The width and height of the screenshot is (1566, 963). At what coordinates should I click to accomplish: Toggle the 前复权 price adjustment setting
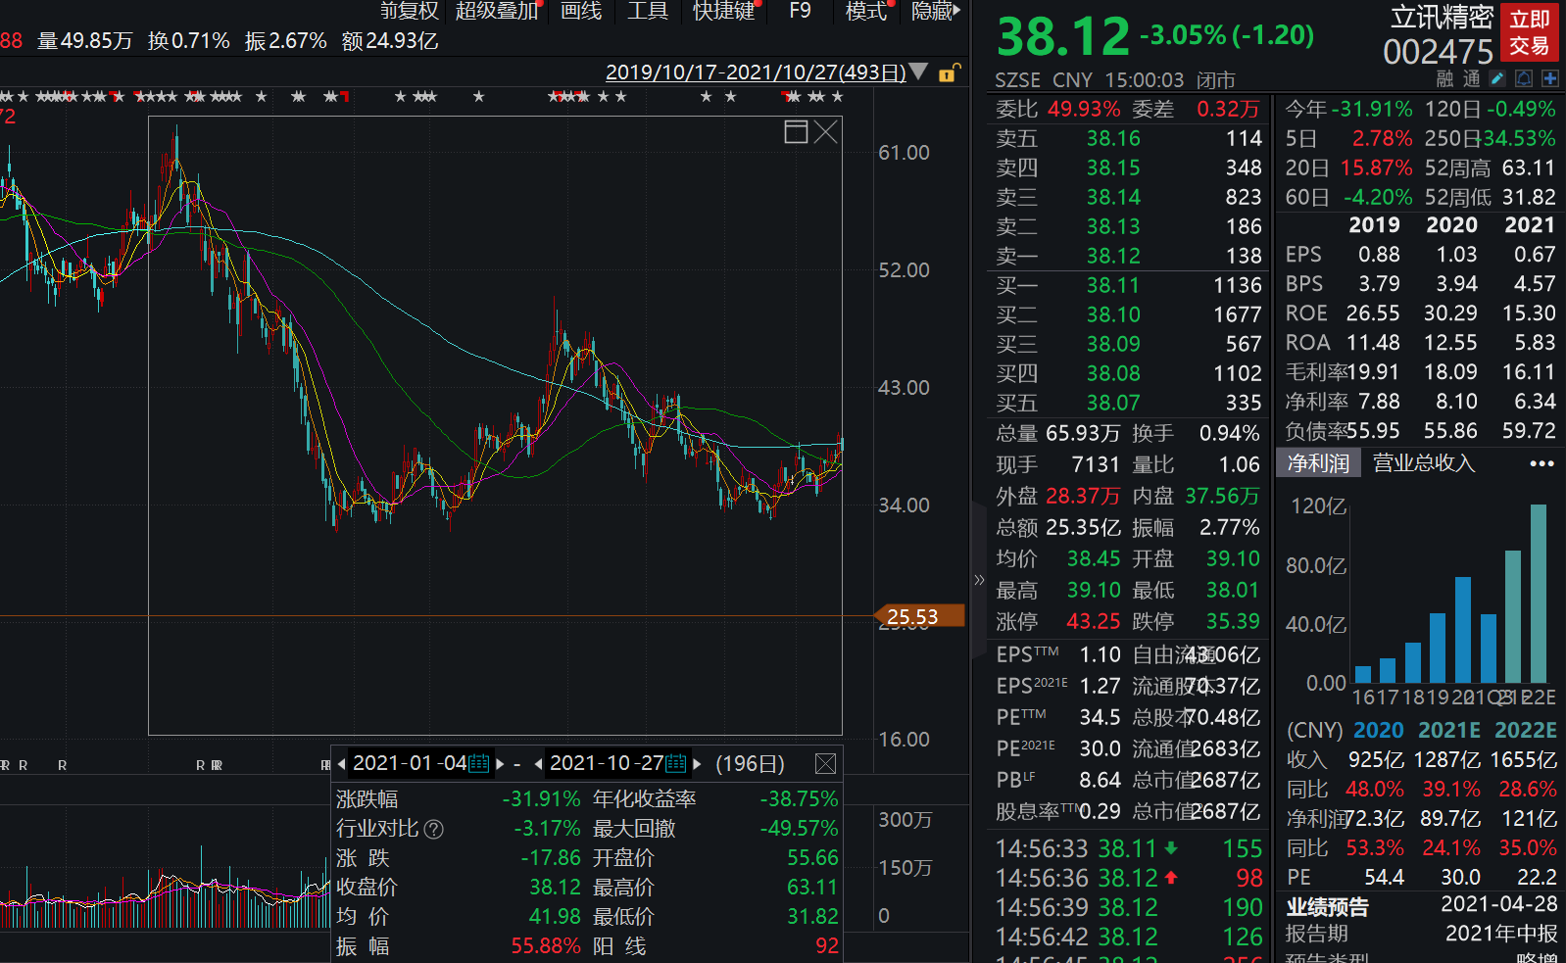[409, 11]
